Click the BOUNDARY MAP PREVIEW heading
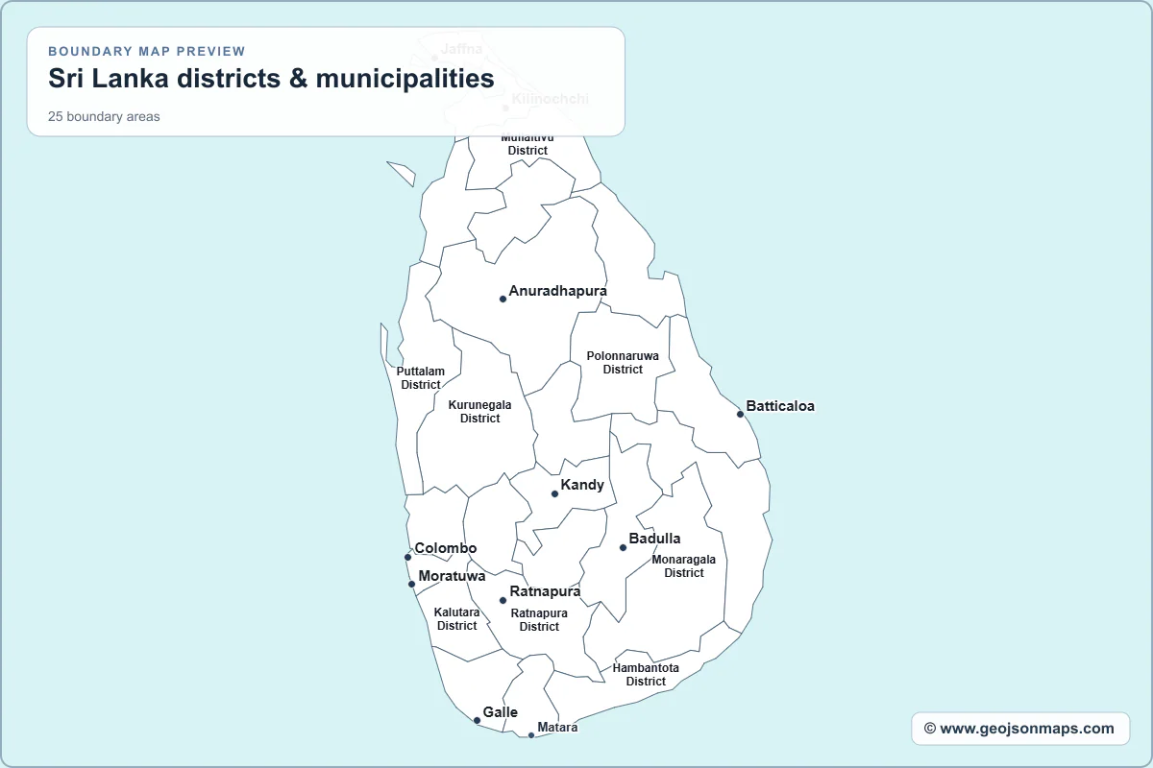This screenshot has width=1153, height=768. [147, 51]
